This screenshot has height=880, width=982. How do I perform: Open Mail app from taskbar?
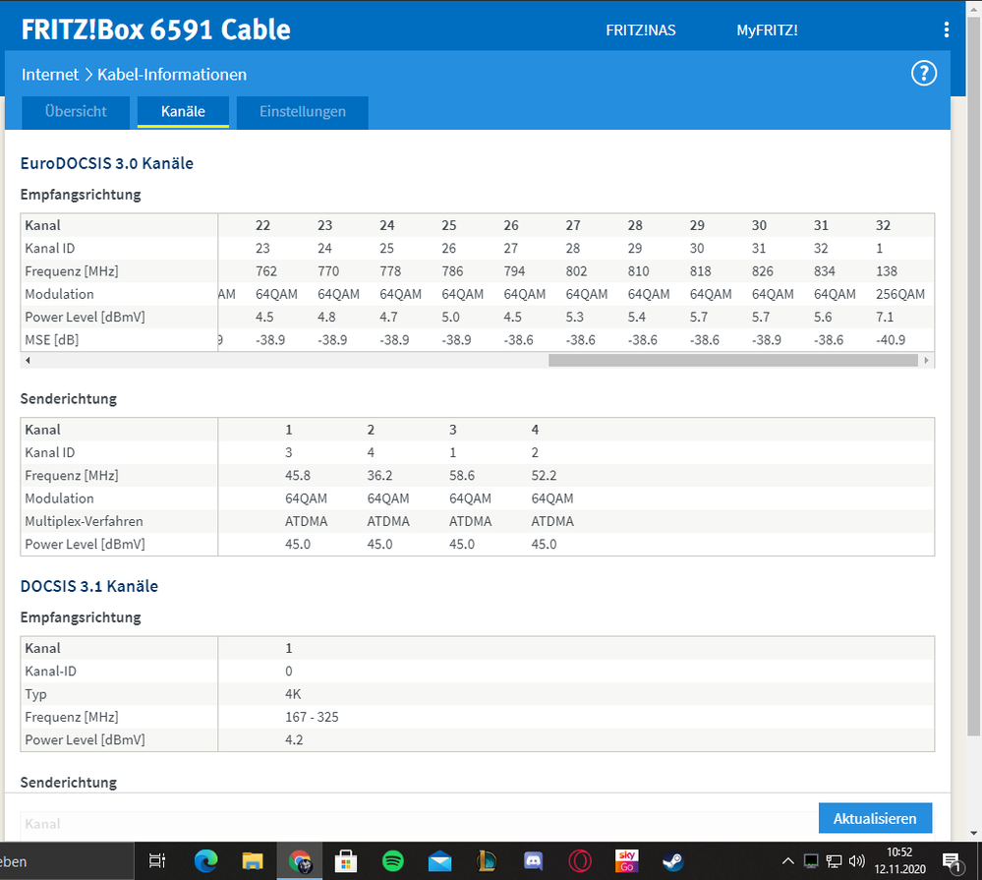[439, 862]
